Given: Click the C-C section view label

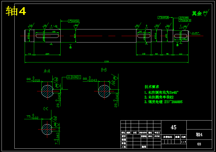Looking at the screenshot, I should [x=46, y=109].
